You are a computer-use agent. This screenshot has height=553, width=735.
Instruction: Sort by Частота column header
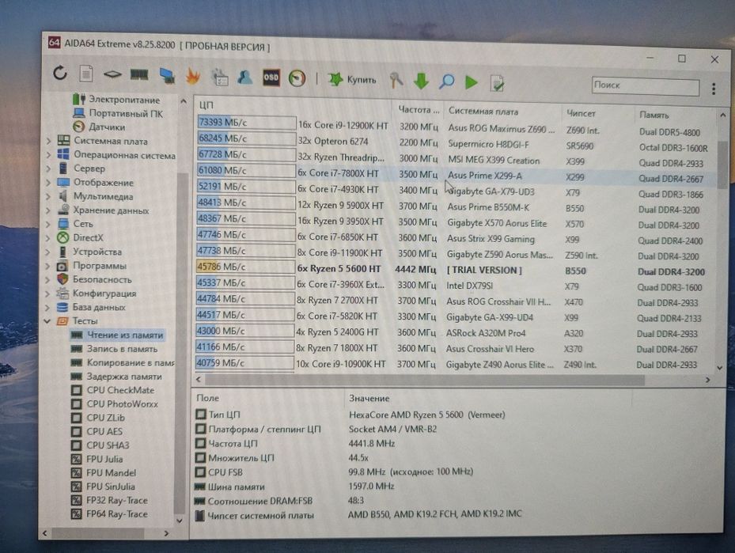[x=418, y=110]
